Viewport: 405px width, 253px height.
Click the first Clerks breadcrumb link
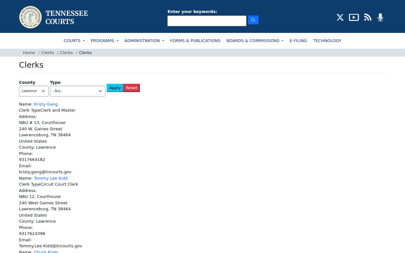coord(47,52)
